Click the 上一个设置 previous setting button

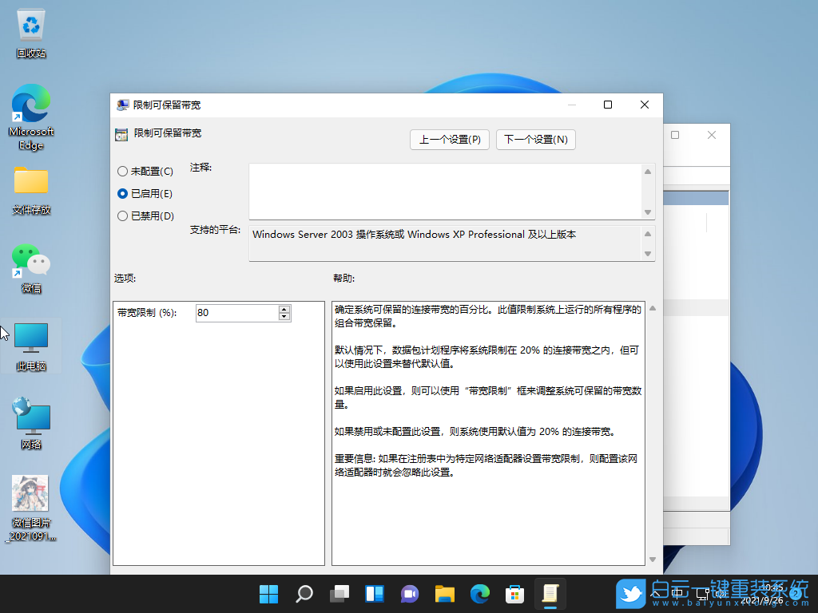[450, 139]
